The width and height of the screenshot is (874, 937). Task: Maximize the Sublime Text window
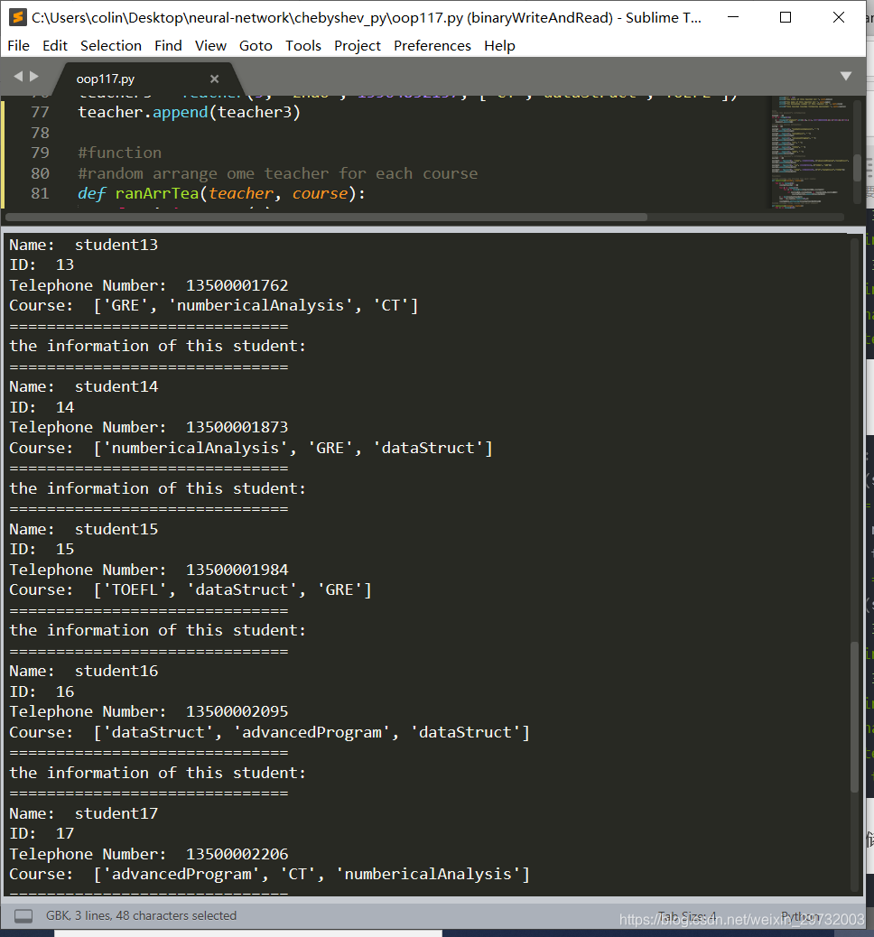point(786,17)
